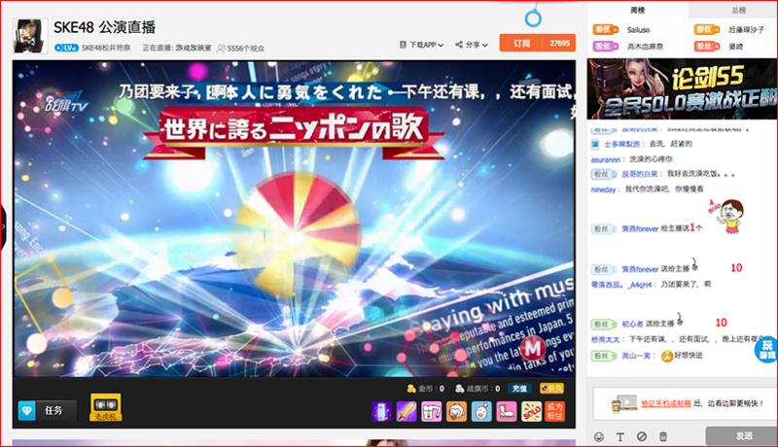Click the 27695 subscriber count
Screen dimensions: 778x447
point(559,43)
